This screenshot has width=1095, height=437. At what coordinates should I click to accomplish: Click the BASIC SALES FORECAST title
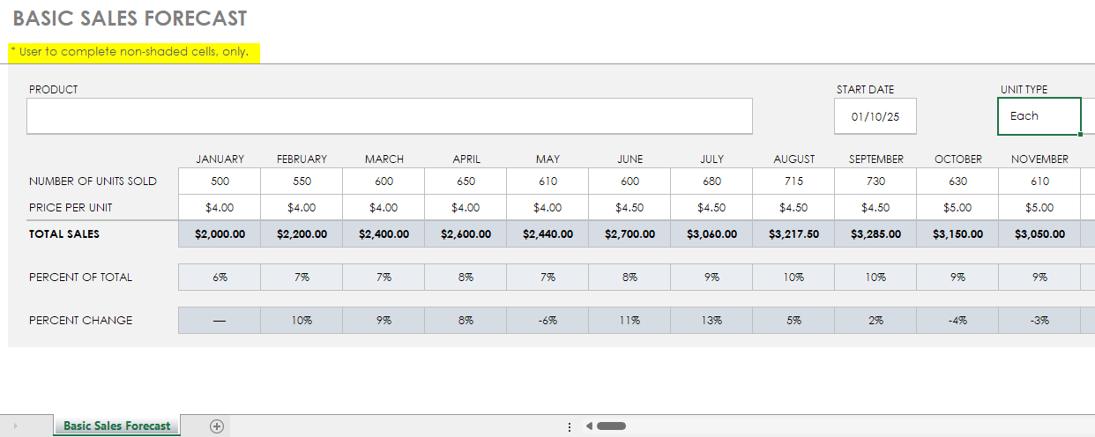(130, 18)
